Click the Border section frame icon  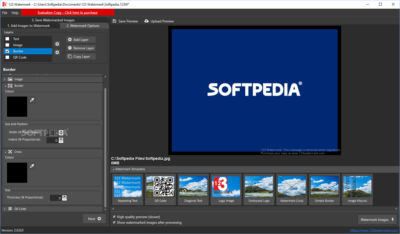point(10,86)
